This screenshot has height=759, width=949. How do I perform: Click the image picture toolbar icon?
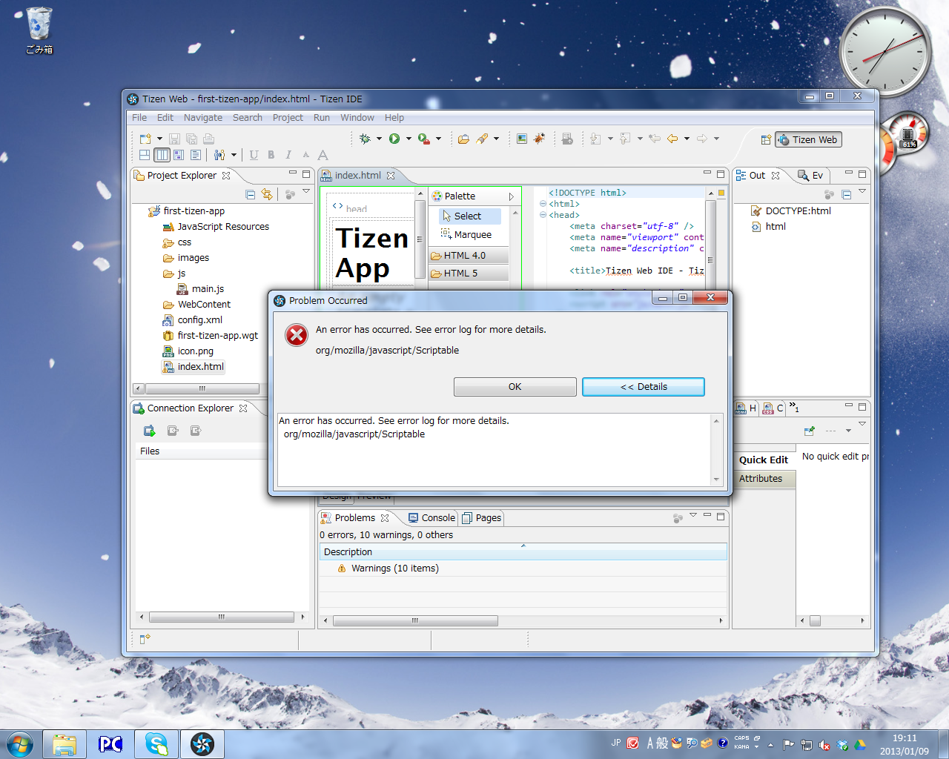pos(522,139)
